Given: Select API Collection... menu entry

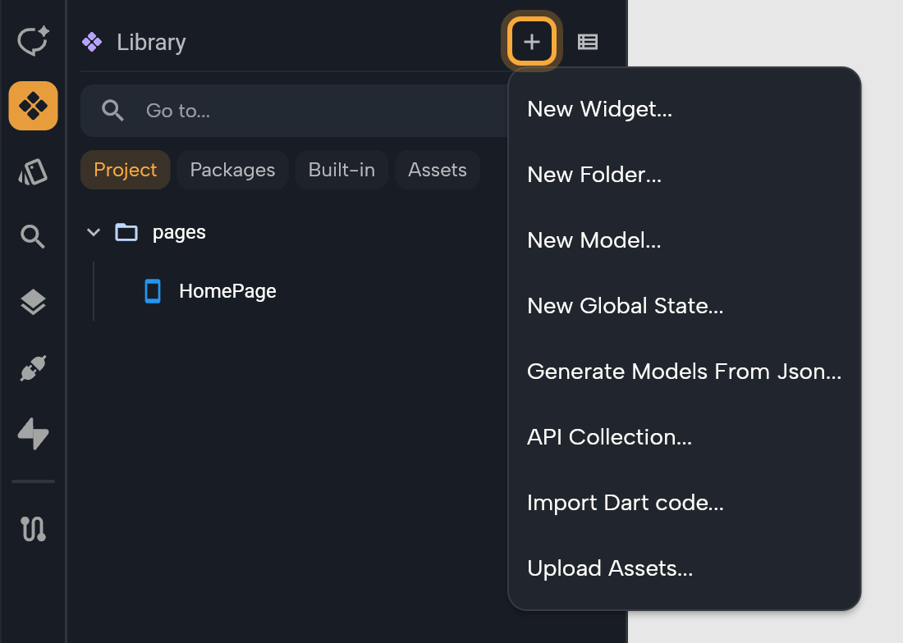Looking at the screenshot, I should pos(684,436).
